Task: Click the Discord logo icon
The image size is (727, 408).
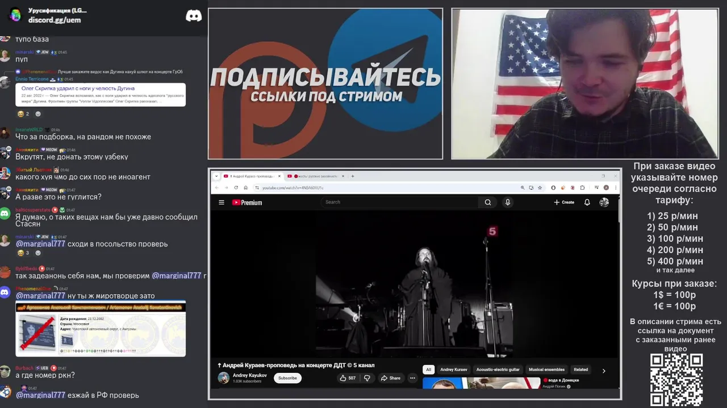Action: 194,16
